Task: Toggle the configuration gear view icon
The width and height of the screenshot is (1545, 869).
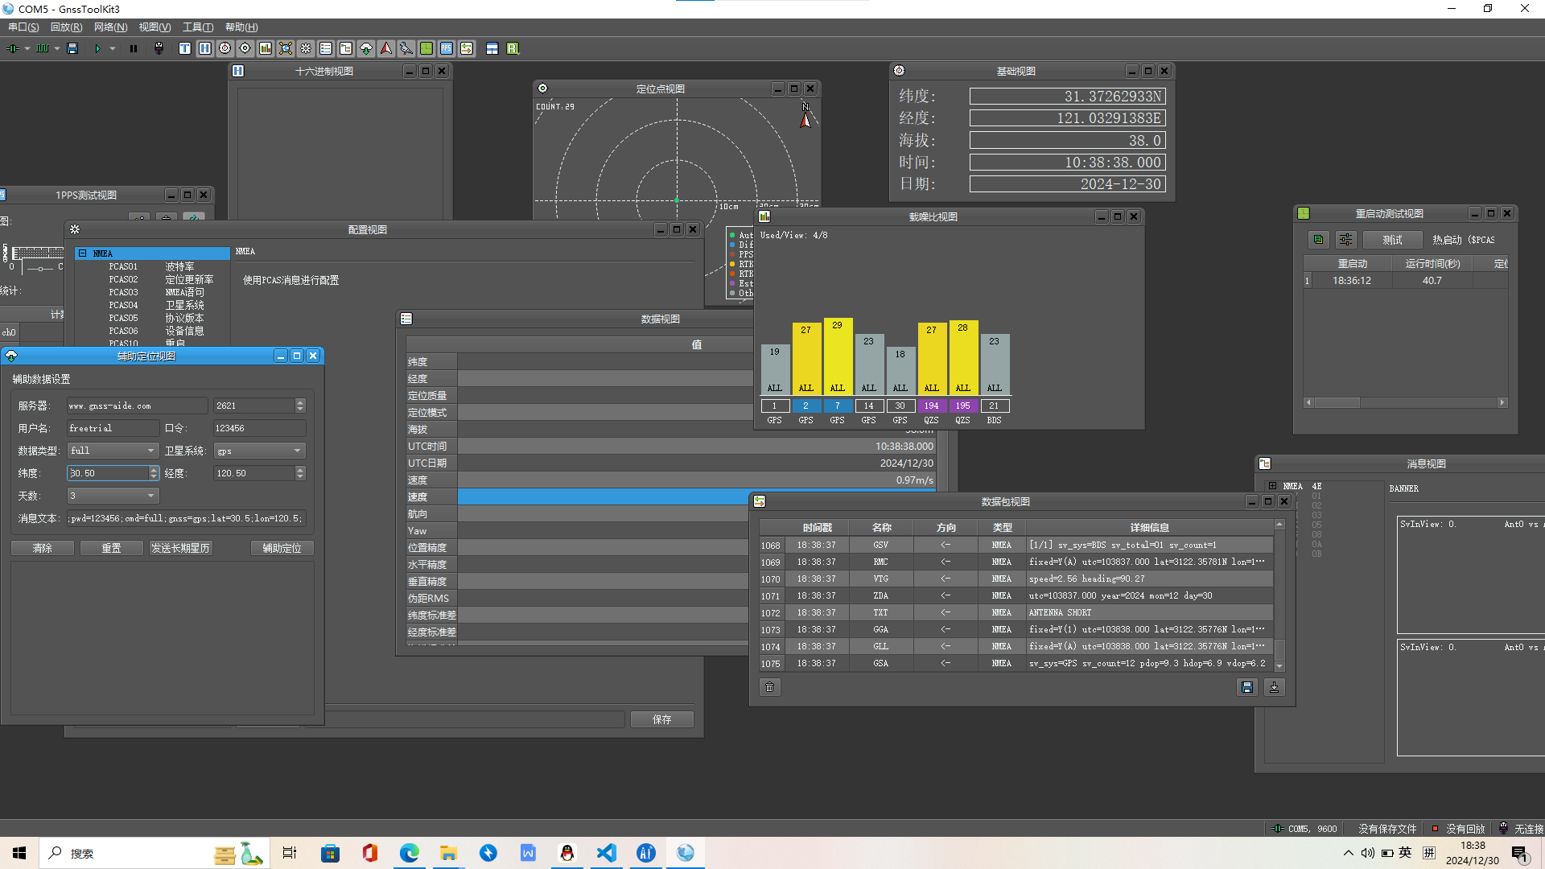Action: tap(306, 48)
